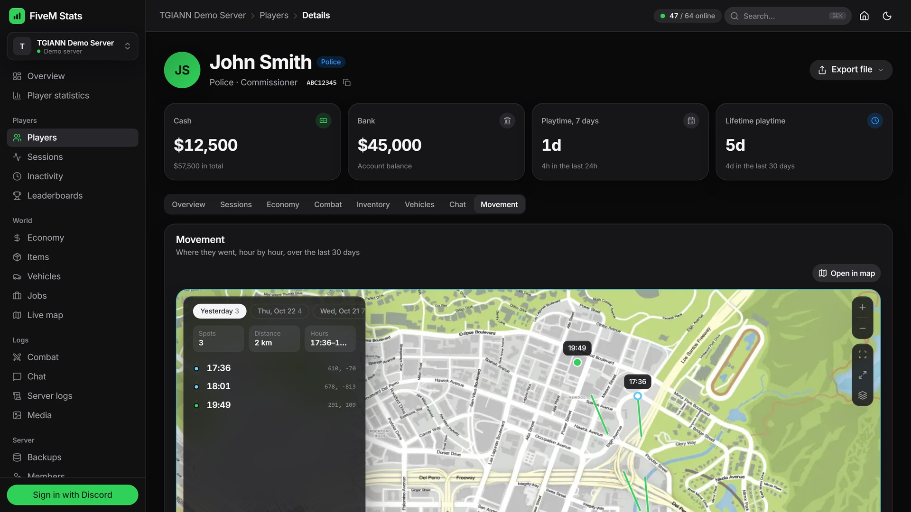Copy player ID ABC12345 icon
Viewport: 911px width, 512px height.
coord(347,82)
